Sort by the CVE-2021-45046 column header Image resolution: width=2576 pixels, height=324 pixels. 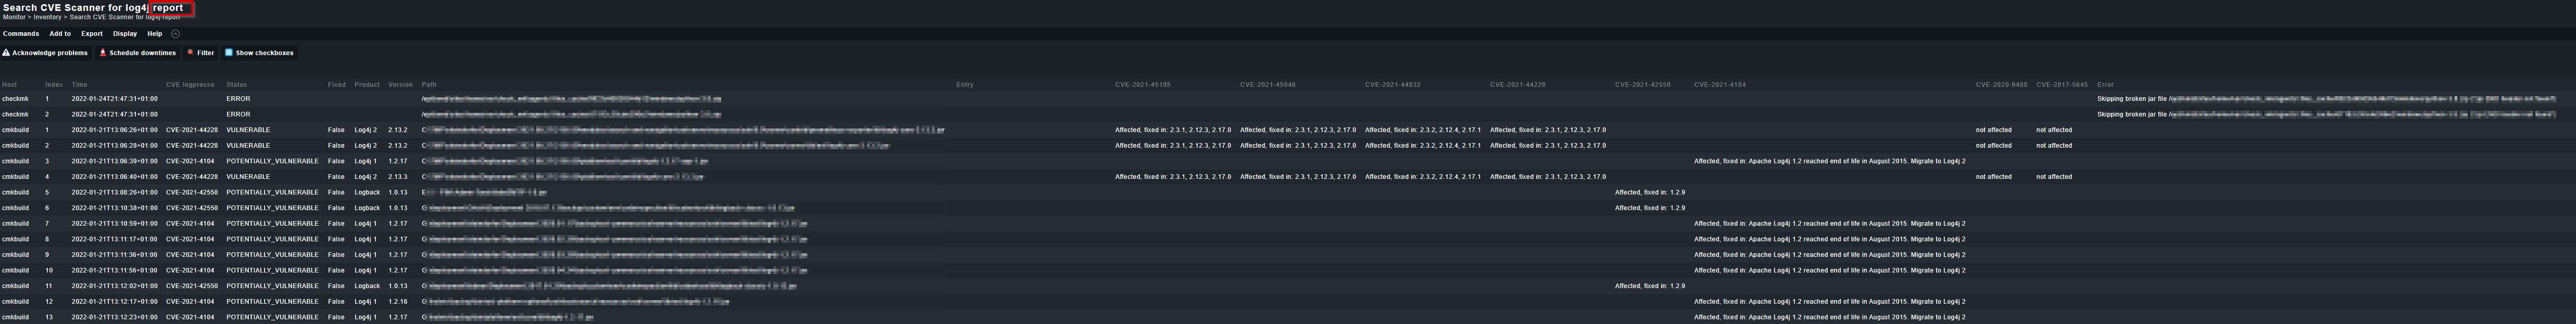click(1268, 85)
